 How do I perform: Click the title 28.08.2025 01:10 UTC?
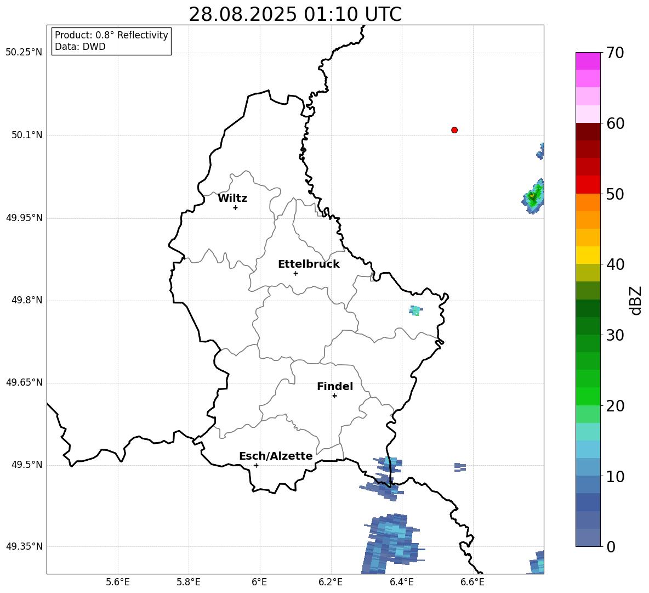295,14
